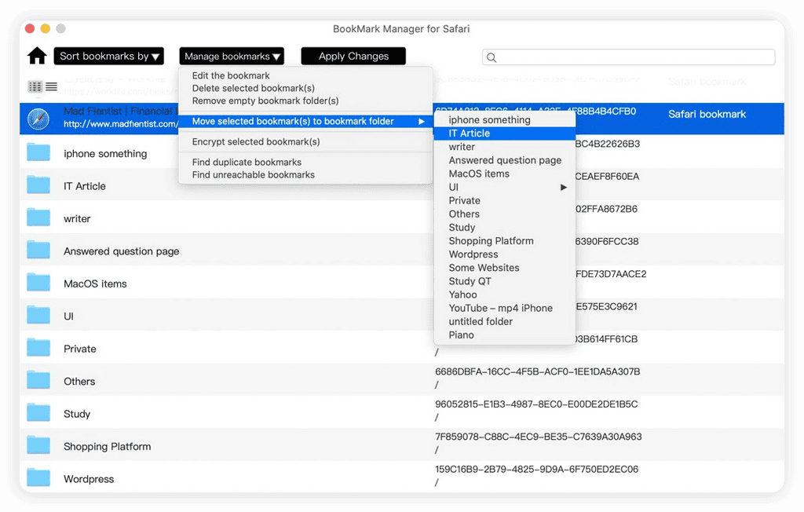Image resolution: width=804 pixels, height=512 pixels.
Task: Click the Answered question page folder icon
Action: (x=38, y=250)
